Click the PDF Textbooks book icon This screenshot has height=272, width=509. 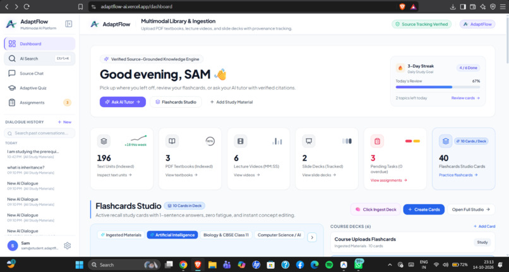pyautogui.click(x=172, y=141)
